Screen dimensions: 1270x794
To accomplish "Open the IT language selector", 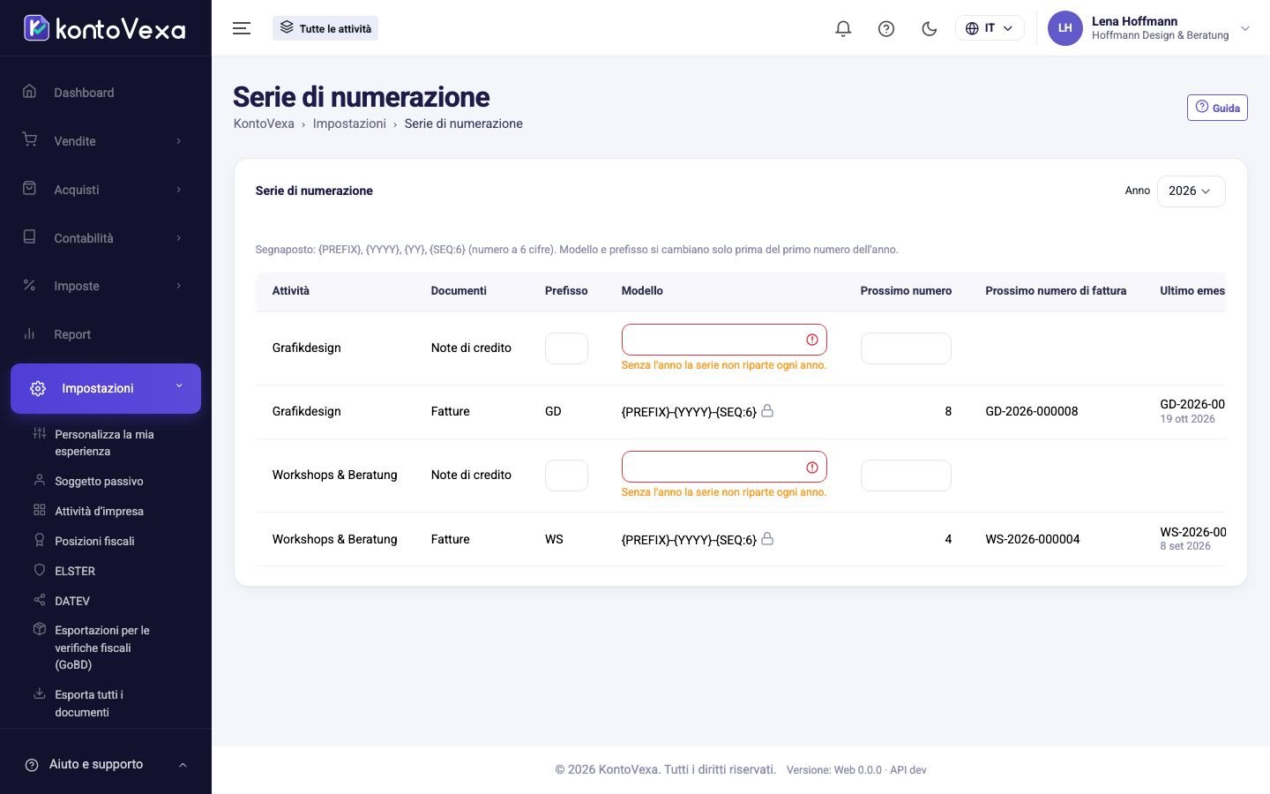I will coord(990,28).
